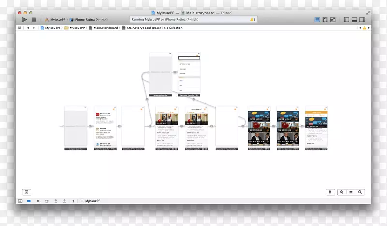This screenshot has height=226, width=387.
Task: Toggle breakpoints activation
Action: (29, 201)
